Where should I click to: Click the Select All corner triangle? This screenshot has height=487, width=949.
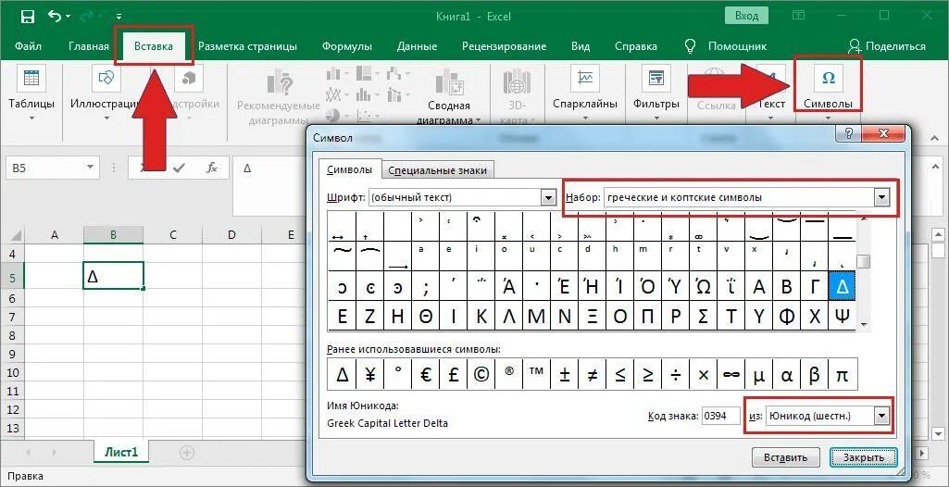(x=15, y=235)
